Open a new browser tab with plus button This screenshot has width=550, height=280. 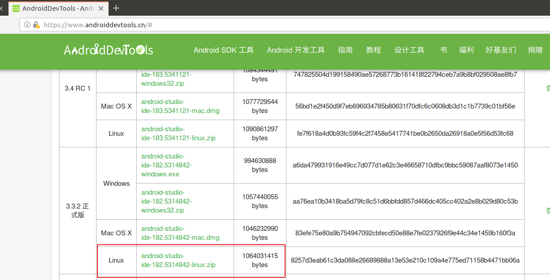[116, 8]
